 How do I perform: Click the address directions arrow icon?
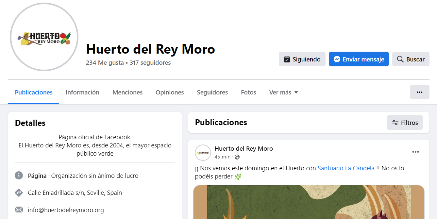[x=19, y=193]
